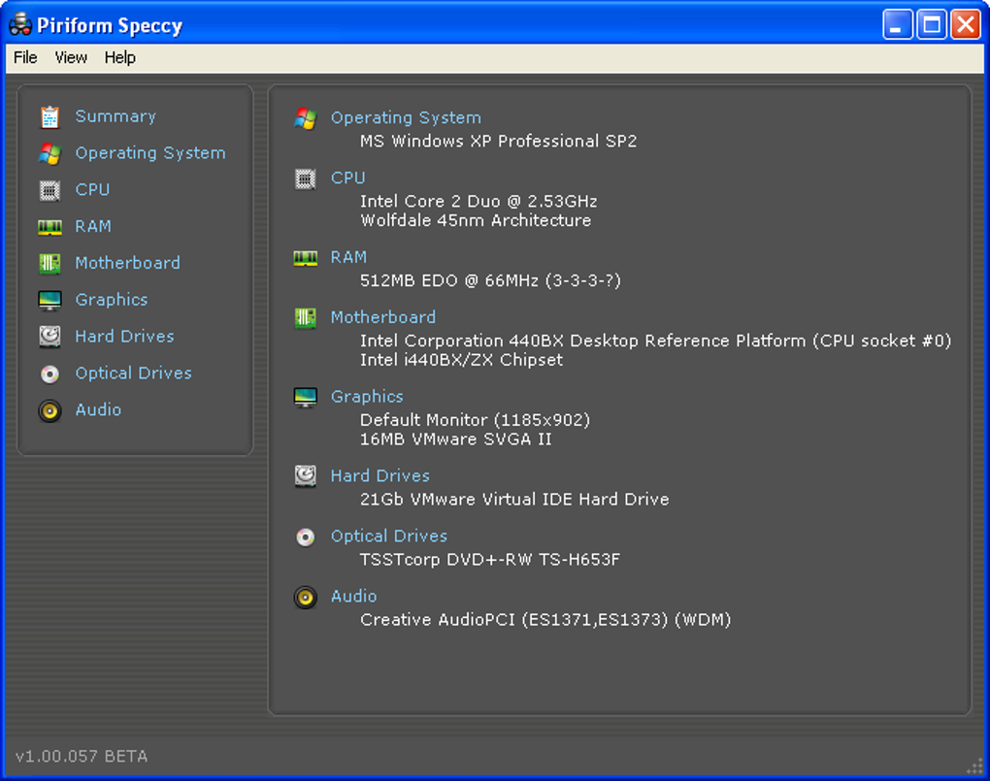
Task: Click '16MB VMware SVGA II' text
Action: 456,439
